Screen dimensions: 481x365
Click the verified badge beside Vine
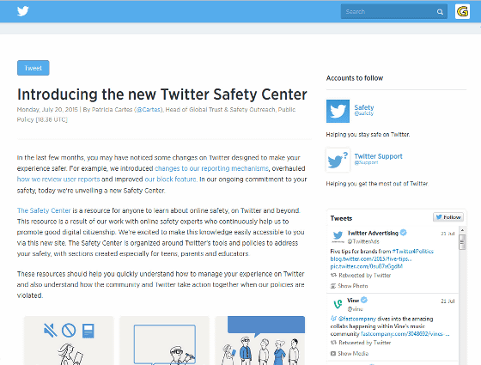point(364,300)
